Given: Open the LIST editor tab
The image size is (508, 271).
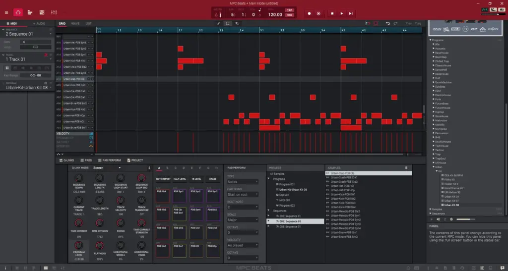Looking at the screenshot, I should [88, 24].
